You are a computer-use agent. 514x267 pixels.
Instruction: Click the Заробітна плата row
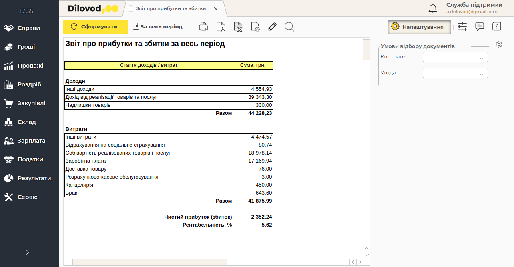click(169, 161)
